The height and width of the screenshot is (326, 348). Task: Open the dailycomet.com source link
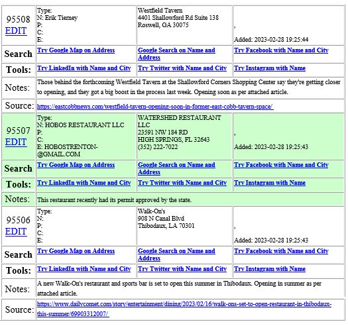tap(184, 309)
